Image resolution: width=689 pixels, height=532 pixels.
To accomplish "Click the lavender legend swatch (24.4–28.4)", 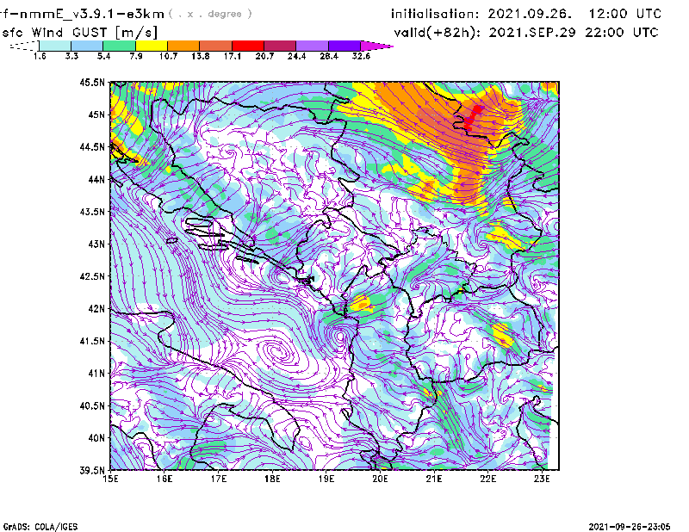I will tap(313, 46).
